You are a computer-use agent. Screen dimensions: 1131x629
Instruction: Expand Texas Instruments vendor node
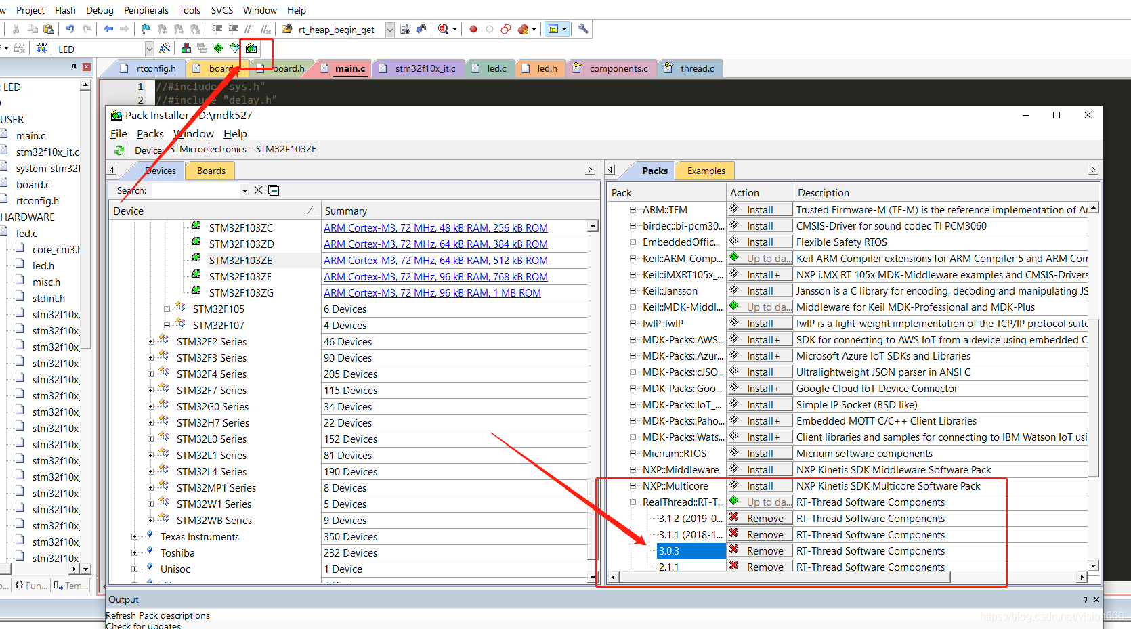pos(134,537)
